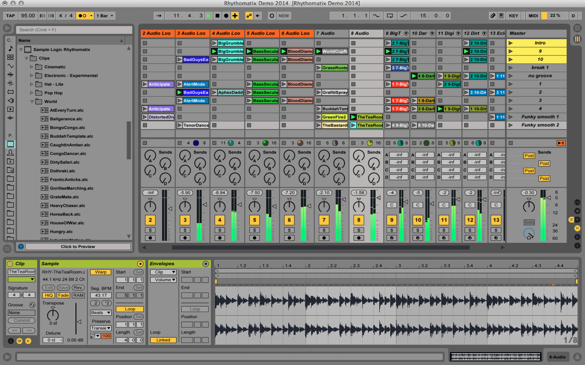Open the Clip color chooser dropdown
Viewport: 585px width, 365px height.
coord(21,279)
